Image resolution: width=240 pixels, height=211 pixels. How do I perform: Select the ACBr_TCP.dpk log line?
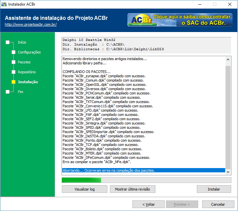pos(100,145)
